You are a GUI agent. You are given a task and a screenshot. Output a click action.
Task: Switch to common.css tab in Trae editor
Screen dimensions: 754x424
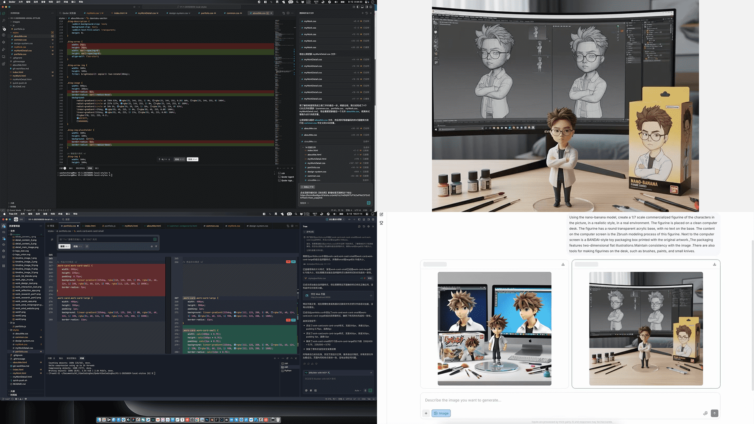[212, 226]
